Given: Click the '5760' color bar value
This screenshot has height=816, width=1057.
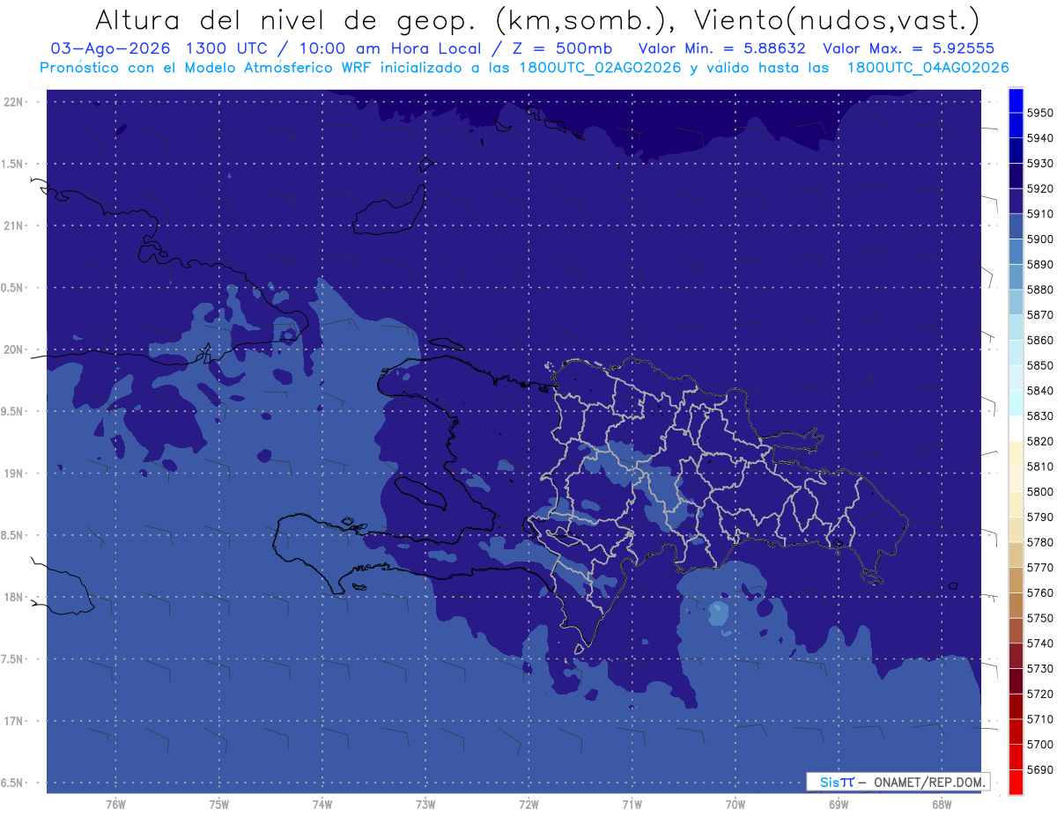Looking at the screenshot, I should point(1039,592).
